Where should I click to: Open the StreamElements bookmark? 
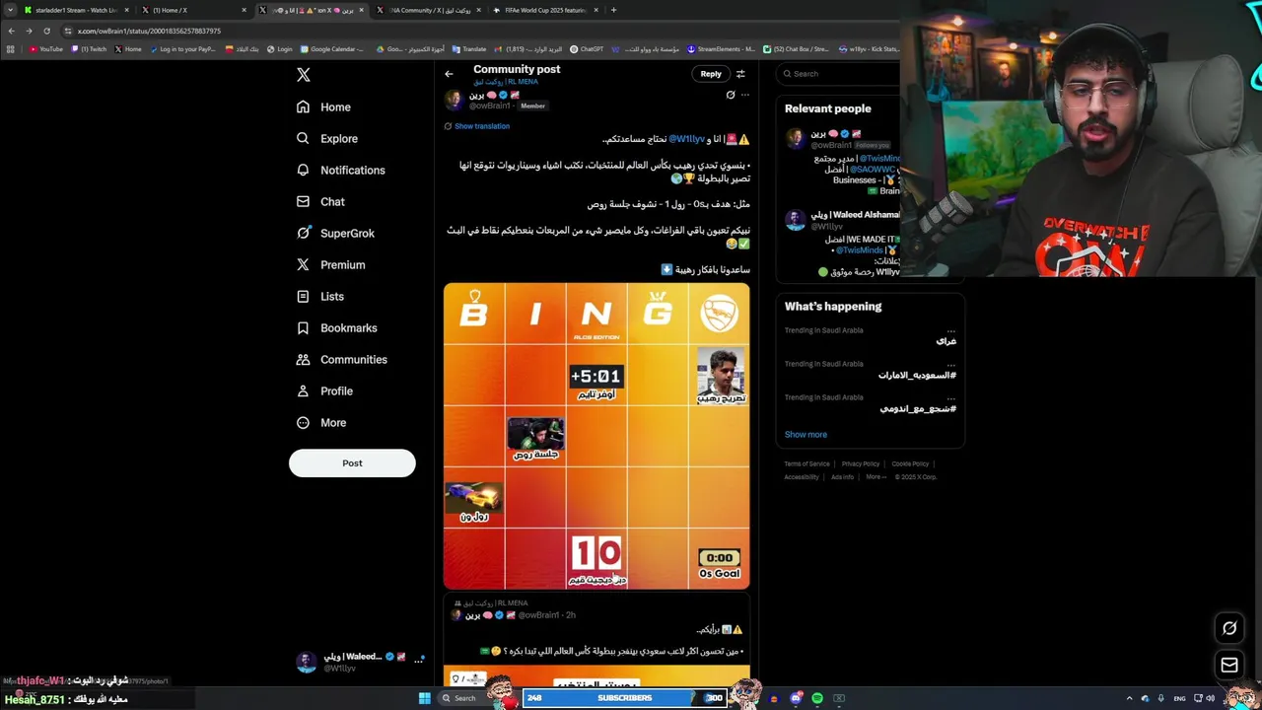[x=721, y=48]
